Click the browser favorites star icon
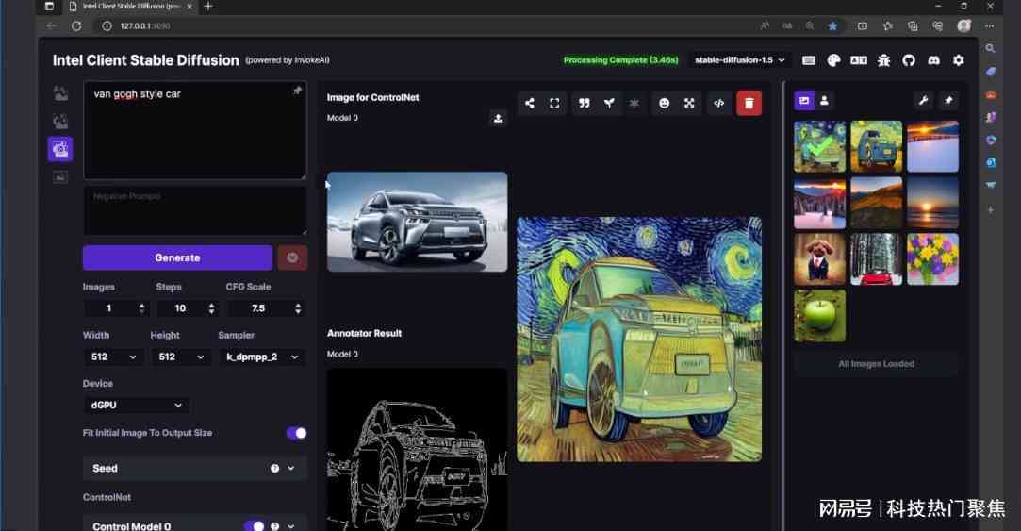 pos(832,26)
